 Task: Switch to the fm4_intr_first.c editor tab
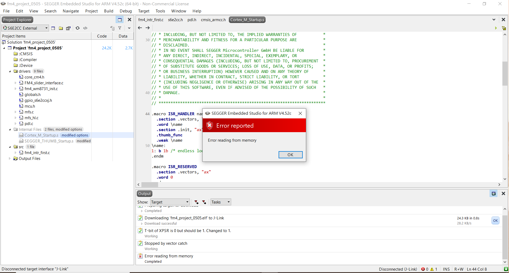tap(151, 20)
